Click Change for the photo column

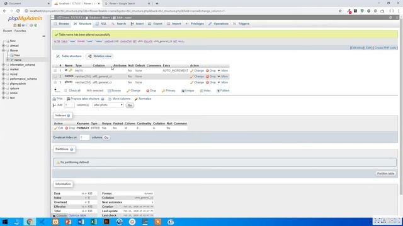[x=197, y=82]
